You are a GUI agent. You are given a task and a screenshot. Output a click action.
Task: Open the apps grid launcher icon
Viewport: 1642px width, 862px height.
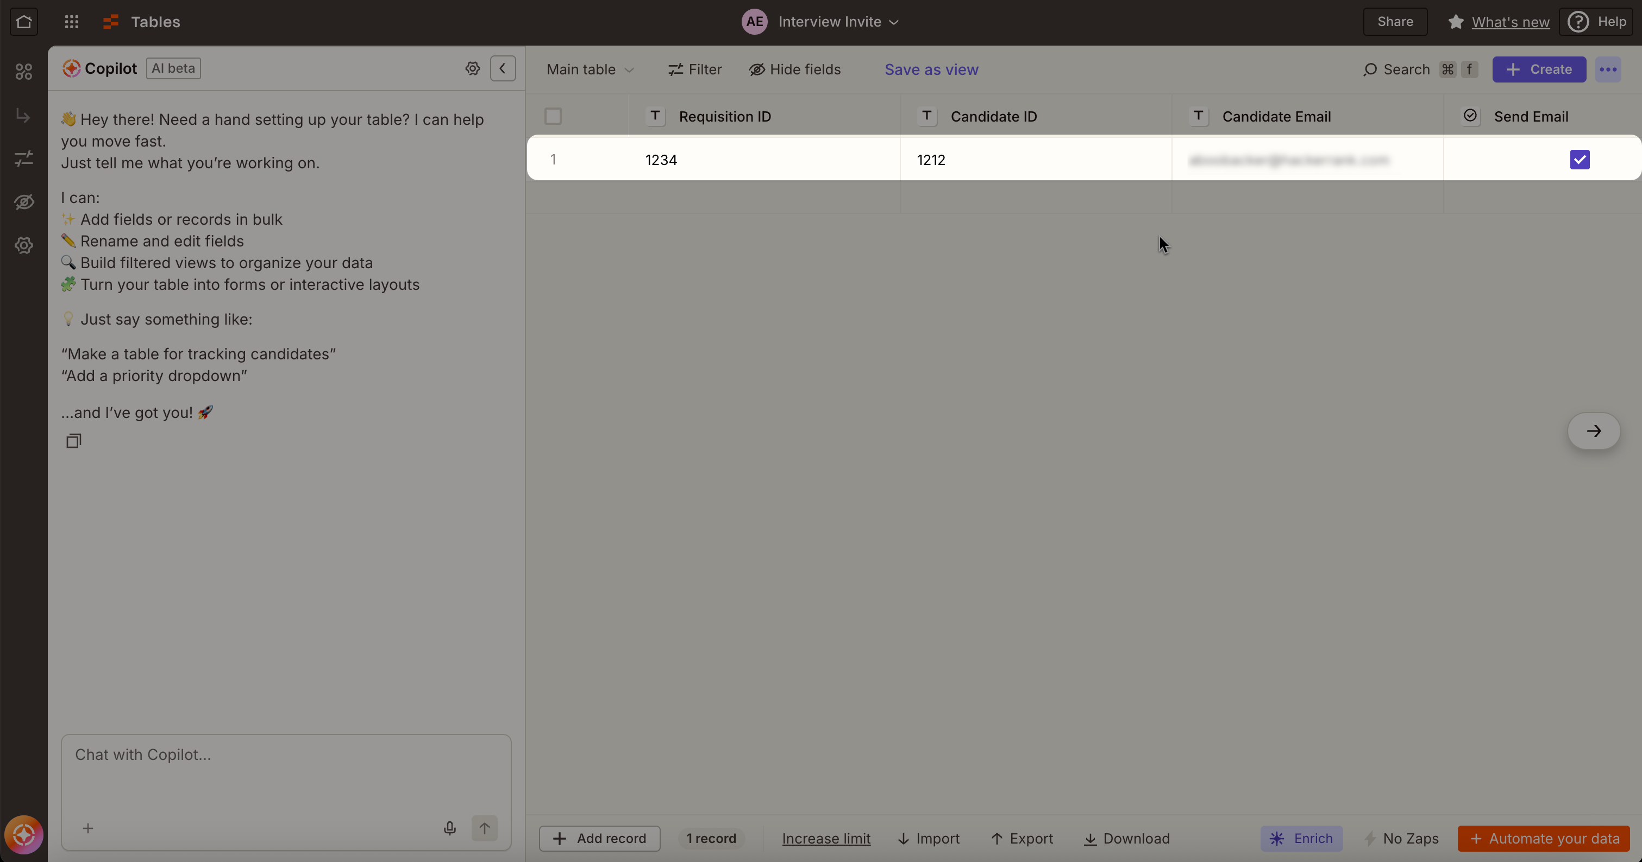[71, 22]
